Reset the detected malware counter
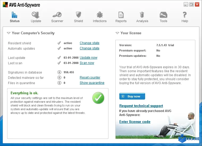The height and width of the screenshot is (146, 202). (x=90, y=78)
